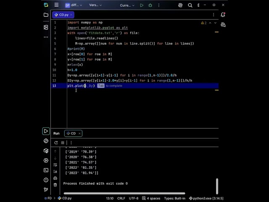
Task: Open Run panel more options
Action: 71,143
